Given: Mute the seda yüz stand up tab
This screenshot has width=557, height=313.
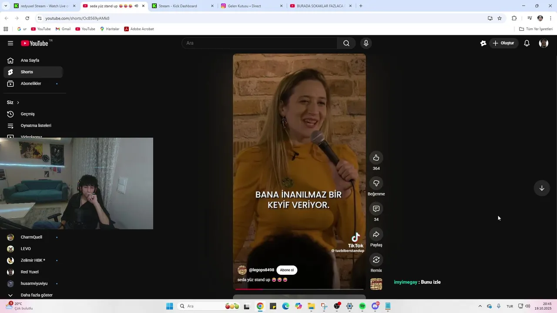Looking at the screenshot, I should [x=136, y=6].
